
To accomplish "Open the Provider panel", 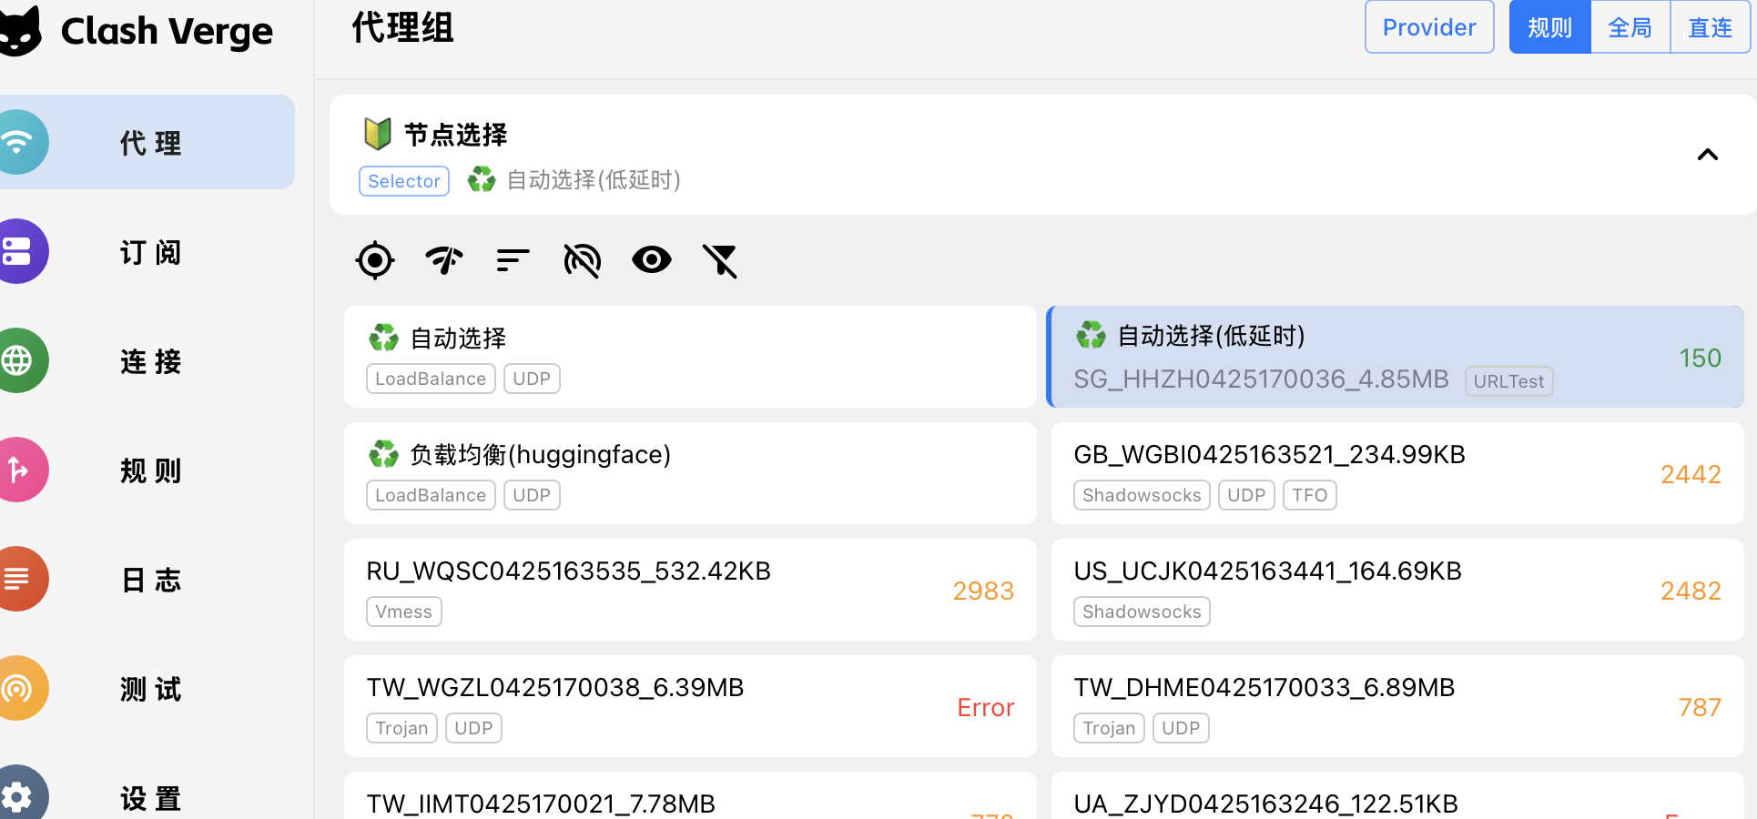I will (x=1428, y=27).
